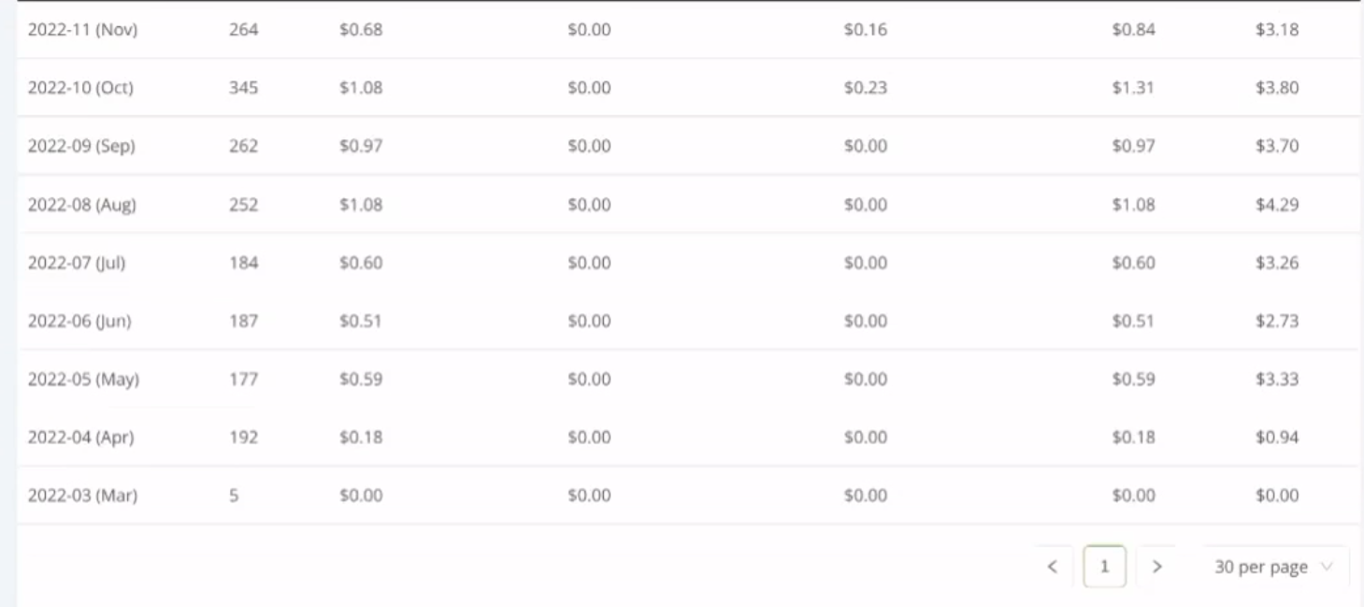Select the 2022-05 (May) row
Image resolution: width=1364 pixels, height=607 pixels.
pos(688,379)
